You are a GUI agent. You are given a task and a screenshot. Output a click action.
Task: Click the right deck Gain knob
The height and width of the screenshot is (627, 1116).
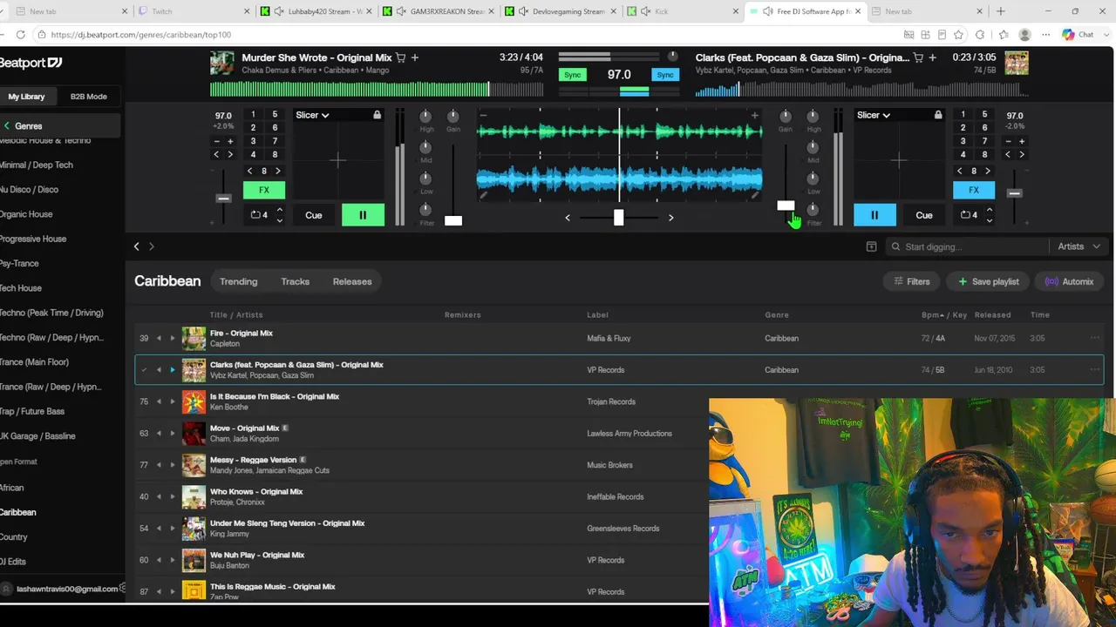(786, 116)
